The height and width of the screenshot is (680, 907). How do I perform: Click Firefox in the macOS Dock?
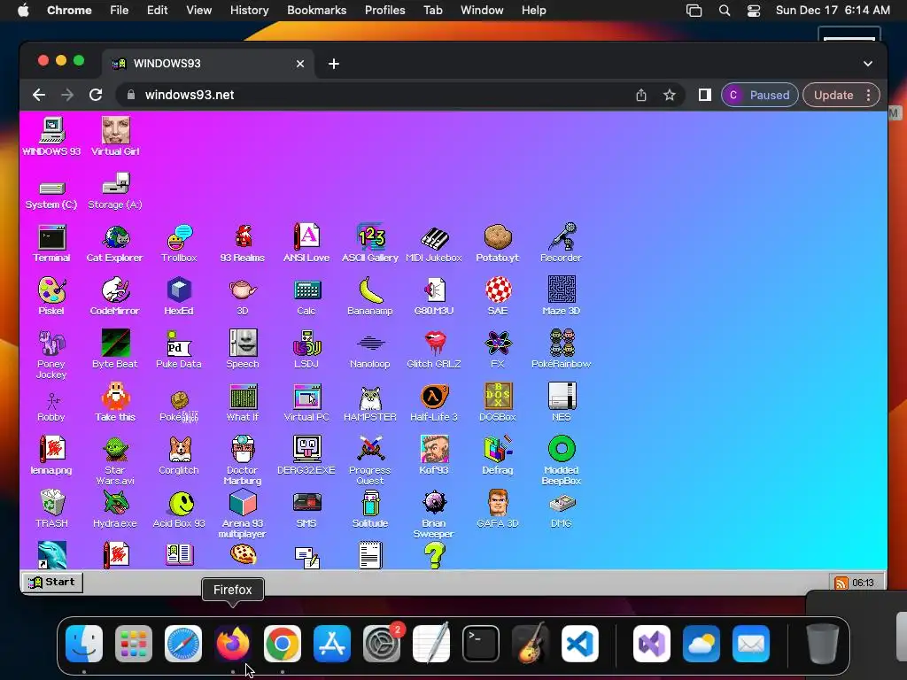[x=233, y=644]
